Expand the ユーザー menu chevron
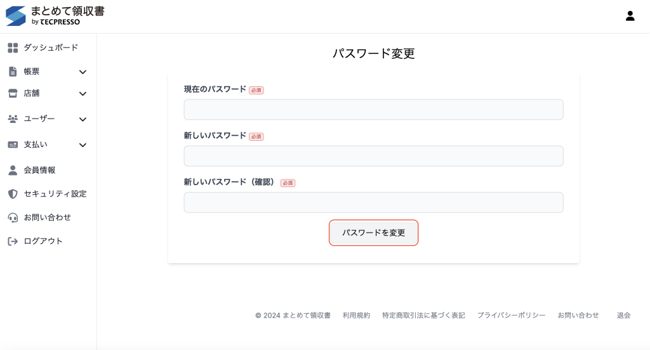 tap(83, 119)
